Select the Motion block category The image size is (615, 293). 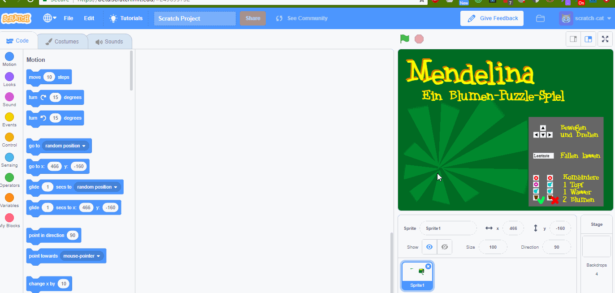pos(9,59)
